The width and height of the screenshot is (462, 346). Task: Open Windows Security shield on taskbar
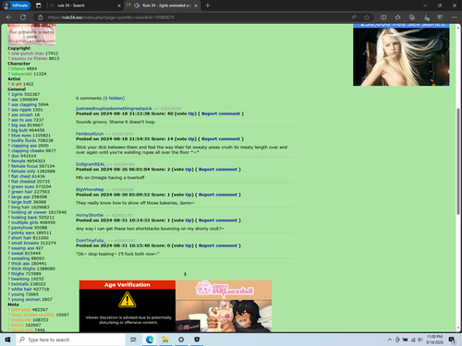[197, 340]
